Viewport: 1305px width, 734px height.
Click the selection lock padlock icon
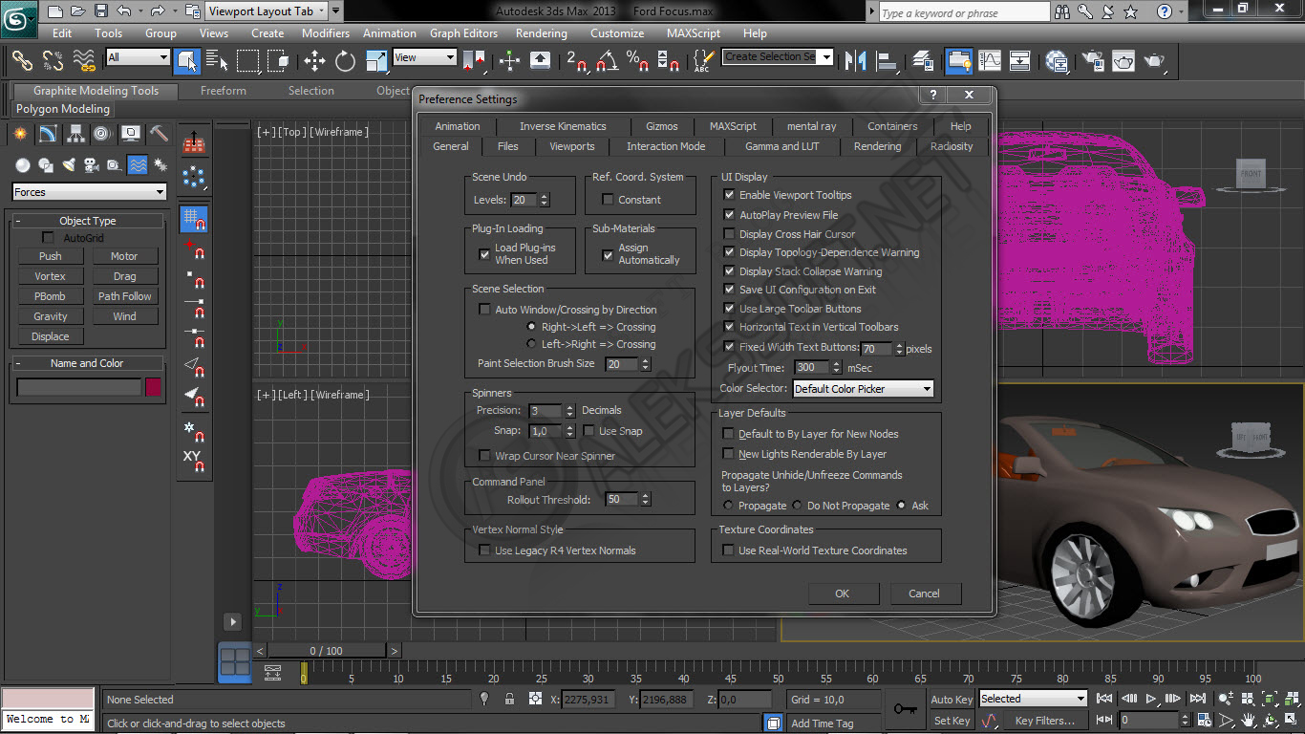pos(510,699)
